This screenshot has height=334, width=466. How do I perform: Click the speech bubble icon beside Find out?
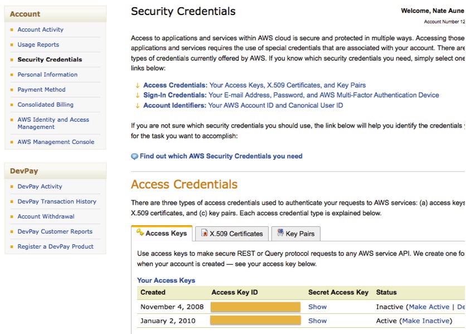coord(134,157)
